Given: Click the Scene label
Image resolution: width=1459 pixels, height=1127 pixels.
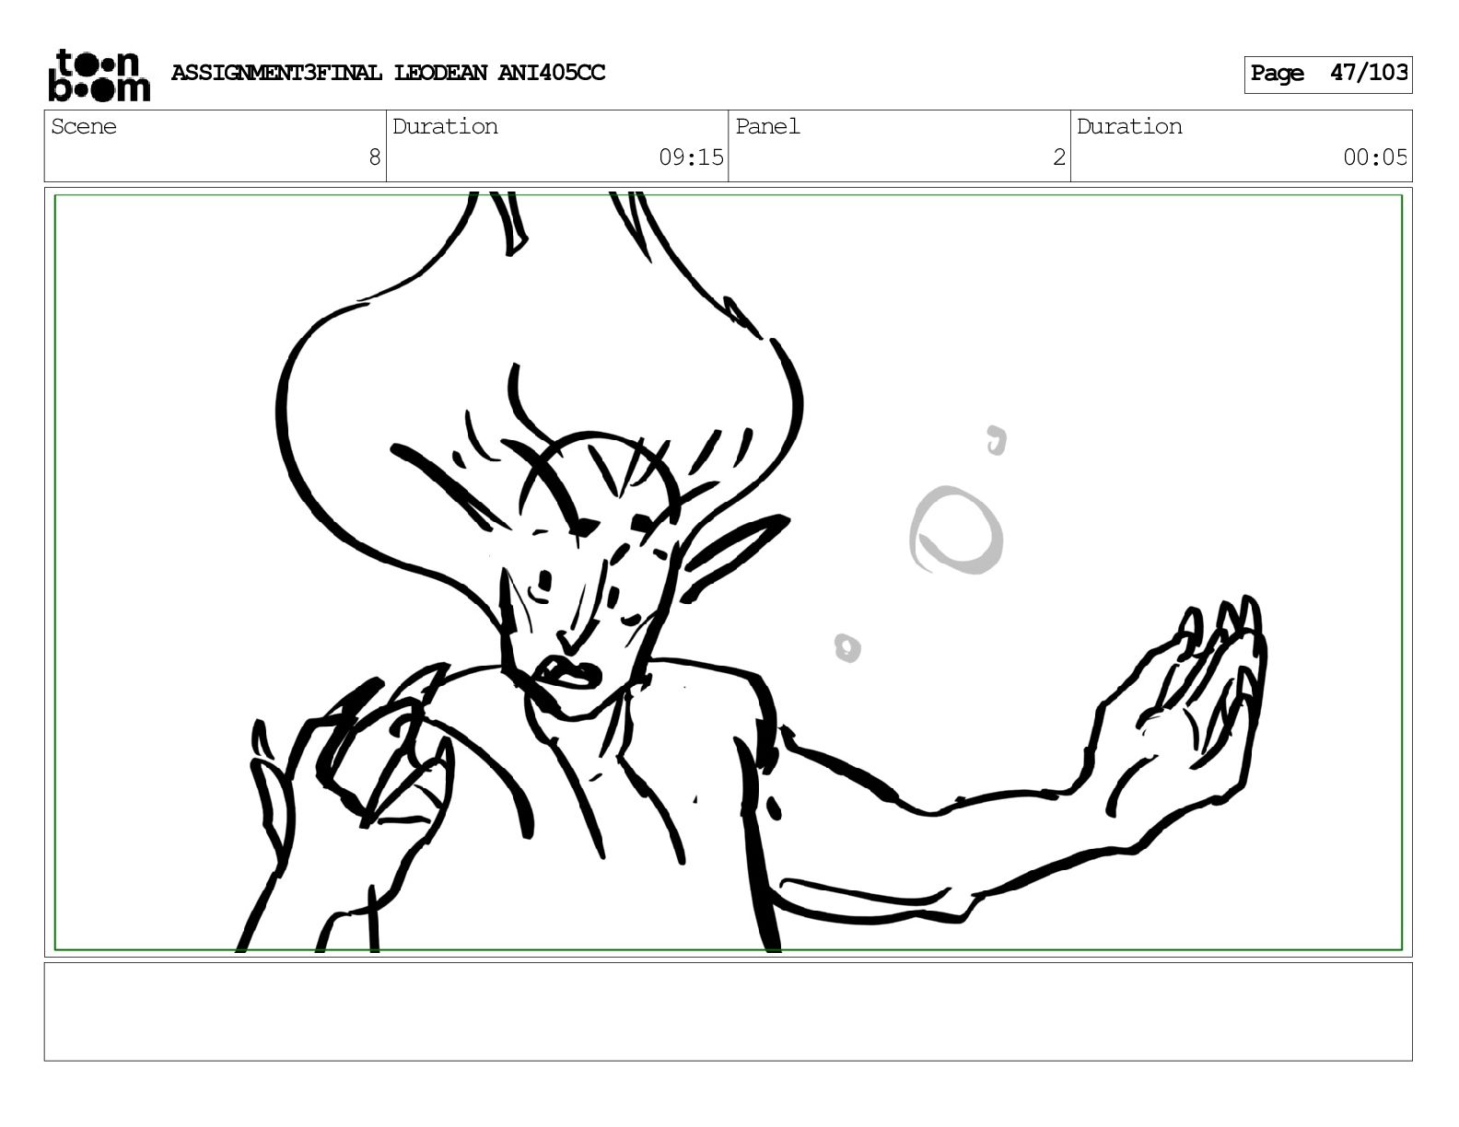Looking at the screenshot, I should tap(84, 126).
